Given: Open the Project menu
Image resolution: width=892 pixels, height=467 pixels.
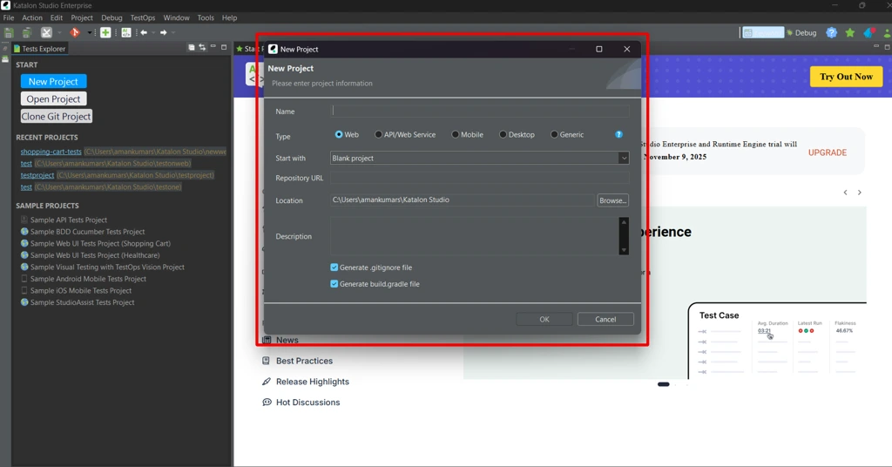Looking at the screenshot, I should pyautogui.click(x=82, y=17).
